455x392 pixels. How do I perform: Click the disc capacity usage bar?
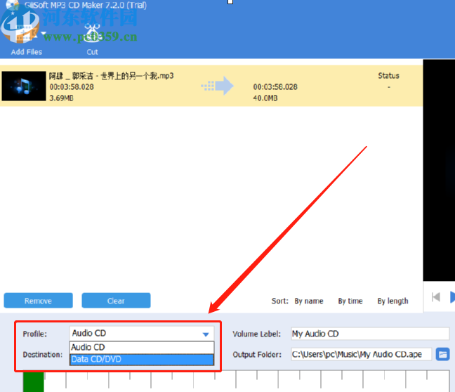237,380
